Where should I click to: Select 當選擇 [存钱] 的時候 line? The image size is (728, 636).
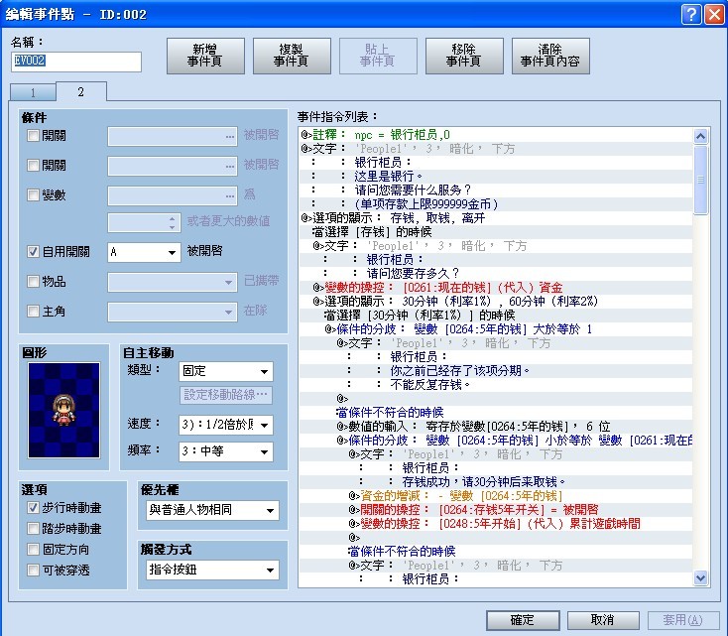(x=495, y=232)
